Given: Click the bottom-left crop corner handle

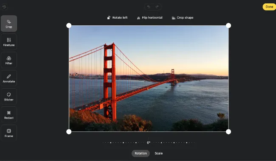Looking at the screenshot, I should click(69, 132).
